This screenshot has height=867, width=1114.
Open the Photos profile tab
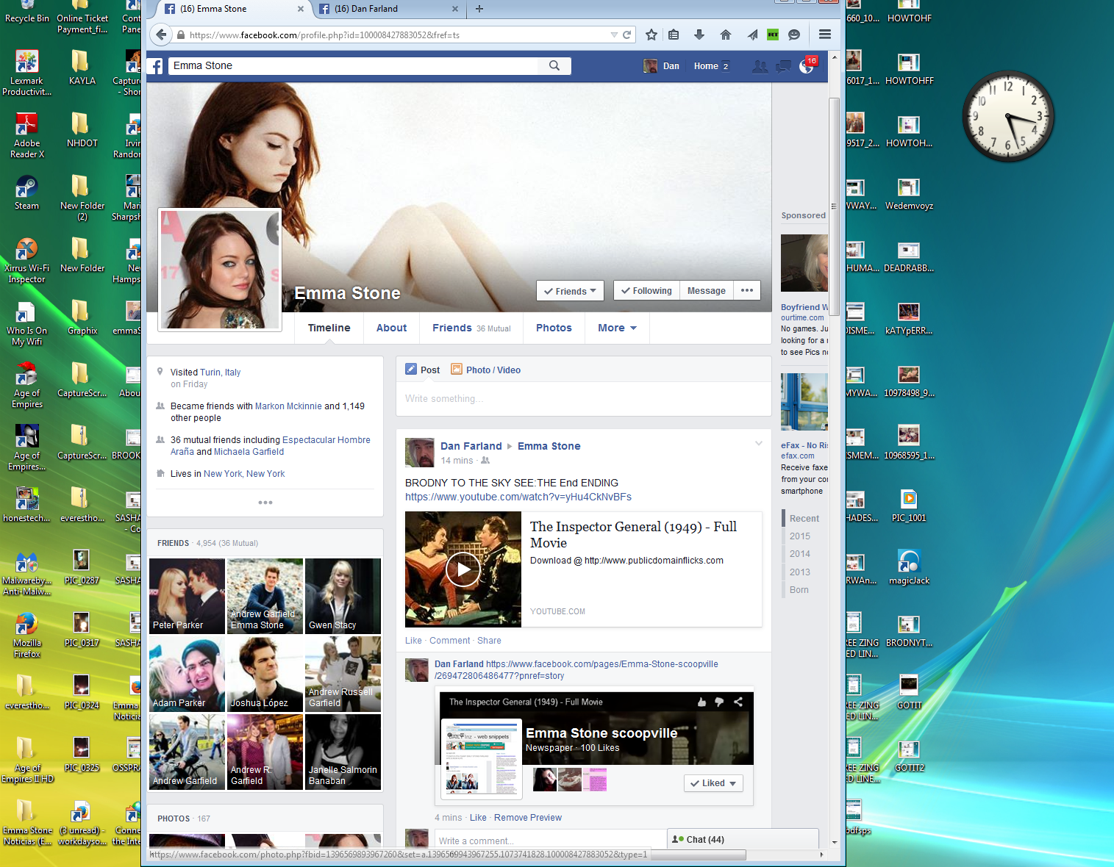click(x=554, y=328)
